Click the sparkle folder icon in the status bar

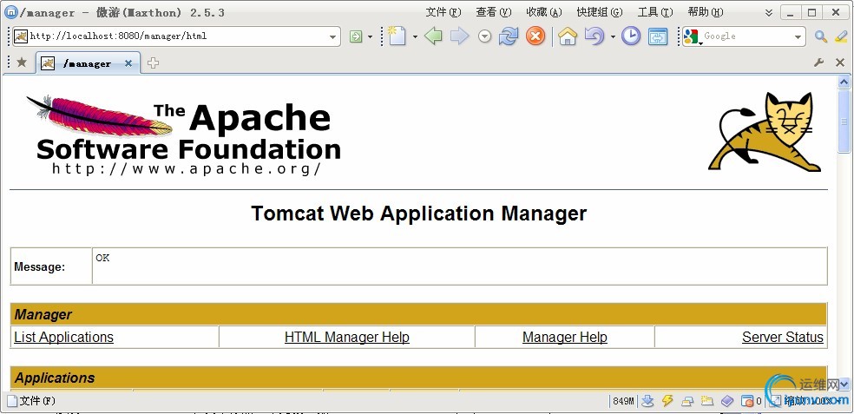tap(707, 401)
